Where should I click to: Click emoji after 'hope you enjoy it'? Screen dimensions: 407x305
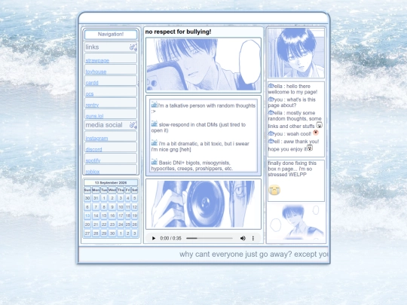[310, 148]
